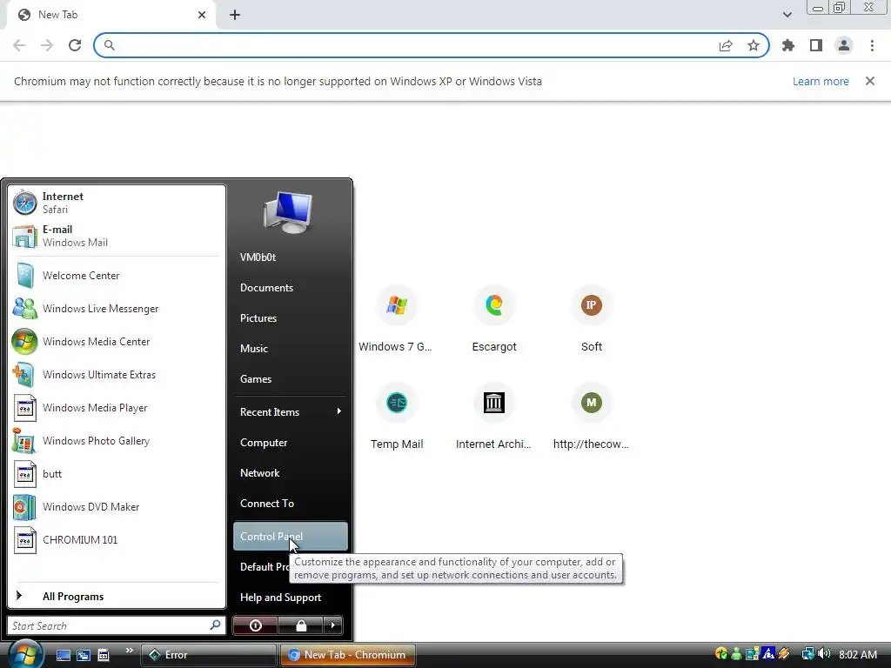The width and height of the screenshot is (891, 668).
Task: Click the 8:02 AM taskbar clock
Action: [857, 654]
